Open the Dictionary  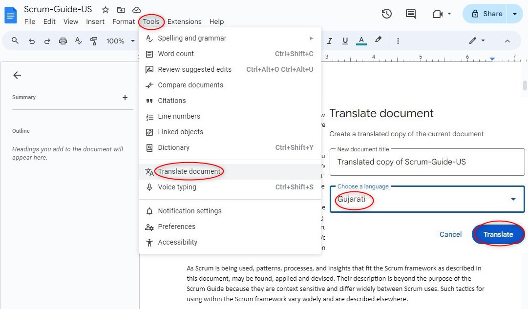230,147
